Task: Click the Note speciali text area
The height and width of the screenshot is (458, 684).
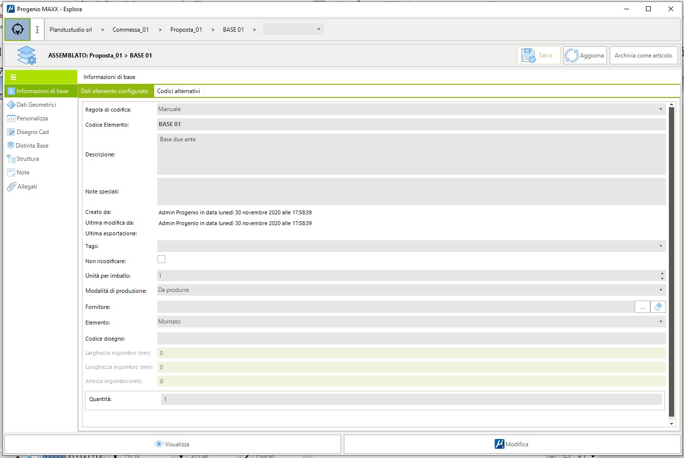Action: click(x=411, y=191)
